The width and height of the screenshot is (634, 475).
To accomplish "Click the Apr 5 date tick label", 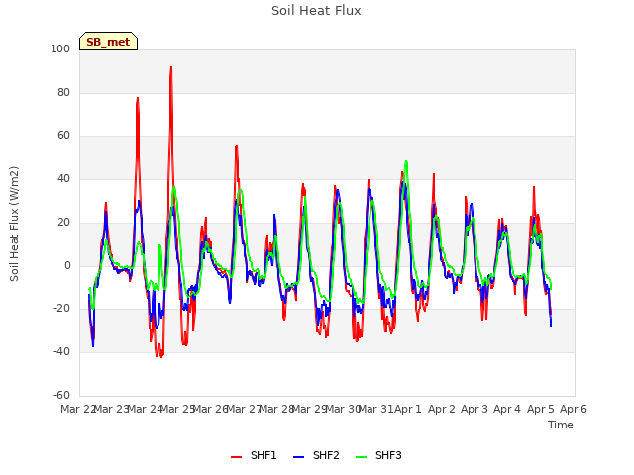I will [x=541, y=409].
